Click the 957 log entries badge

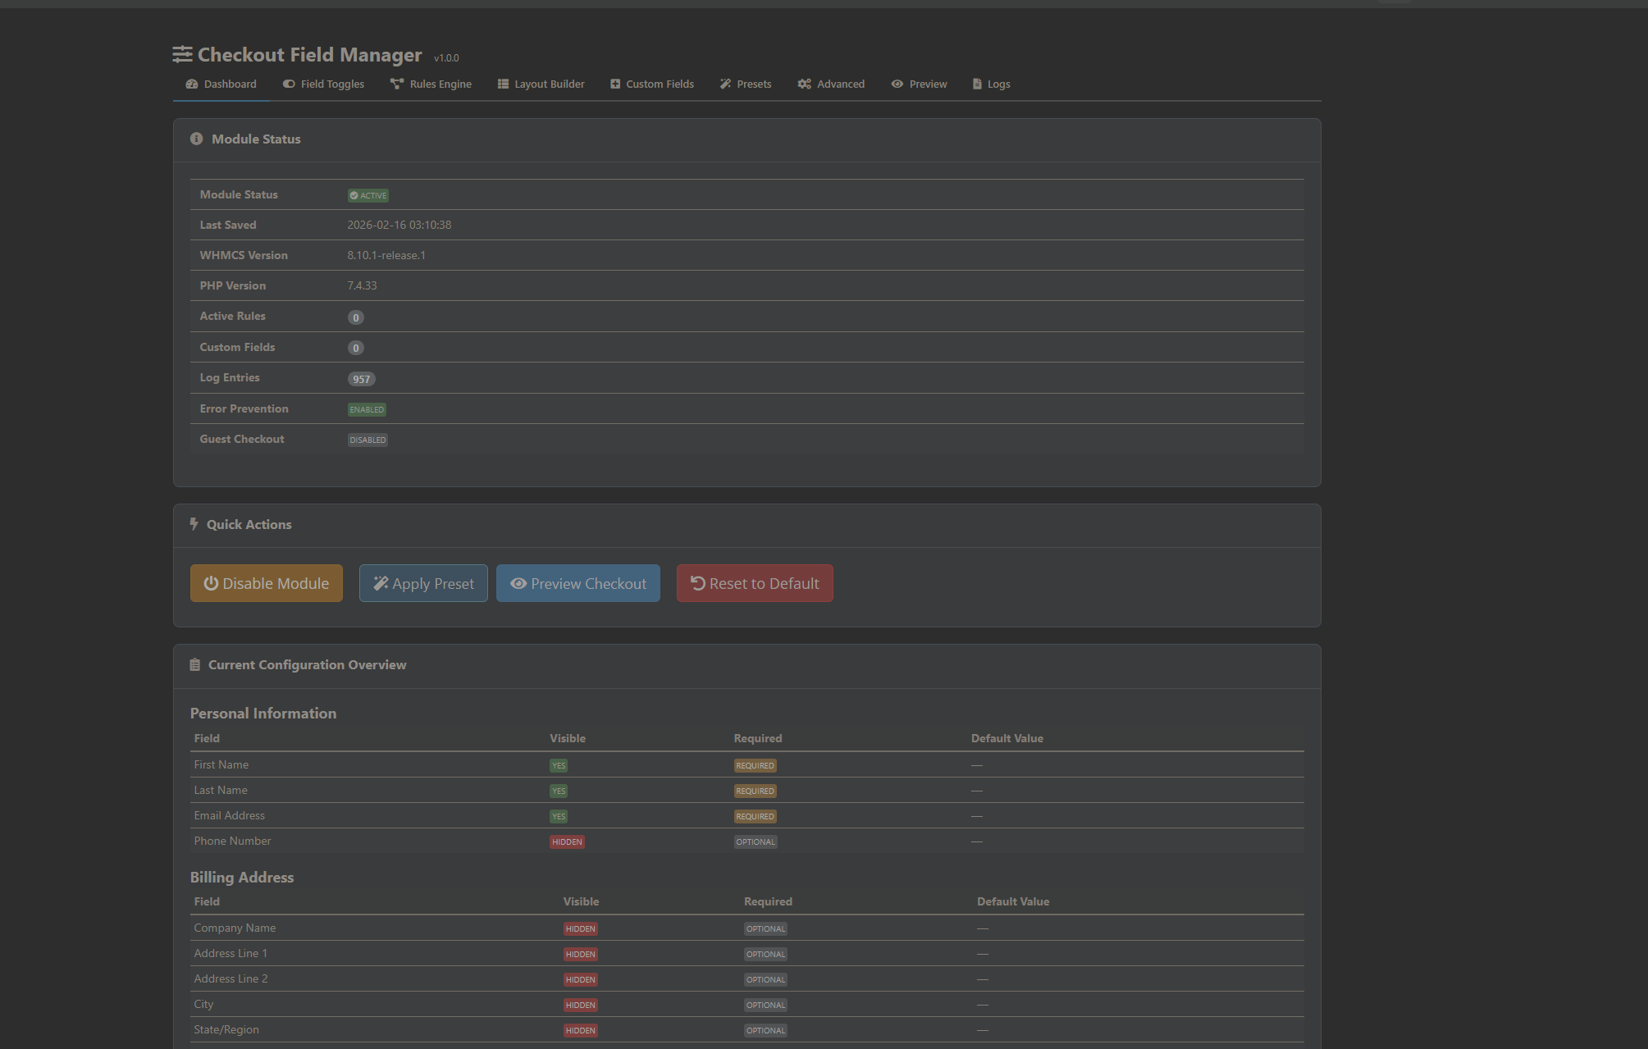coord(361,379)
